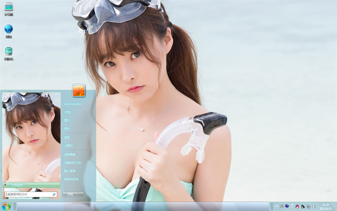This screenshot has width=337, height=211.
Task: Click the magnifier search icon
Action: click(x=54, y=195)
